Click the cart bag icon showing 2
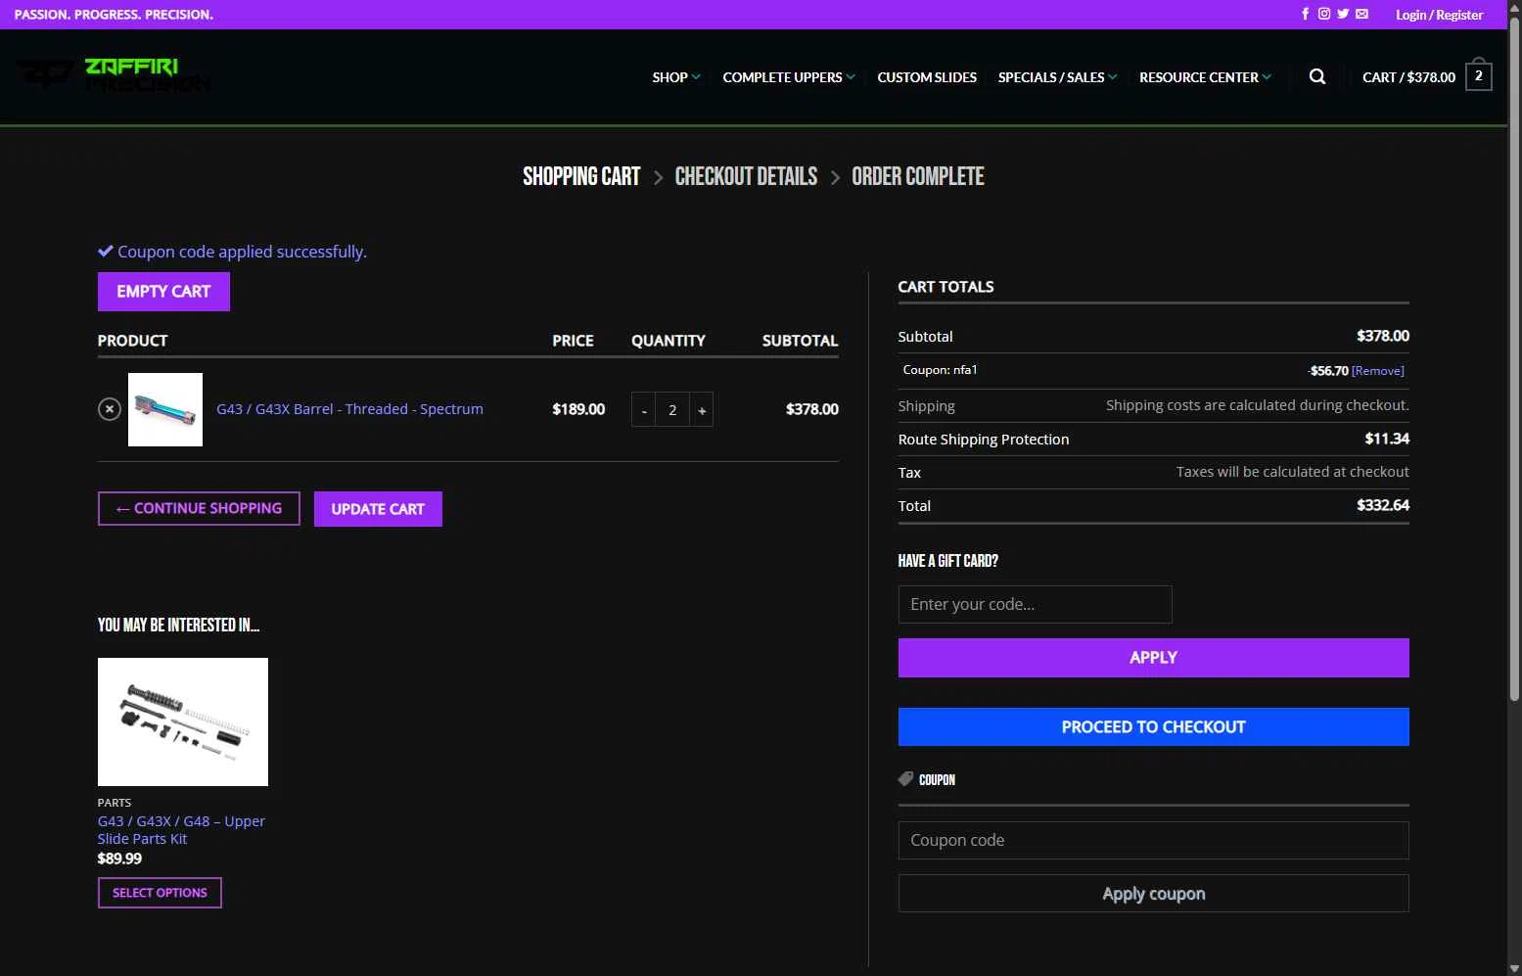 tap(1478, 74)
